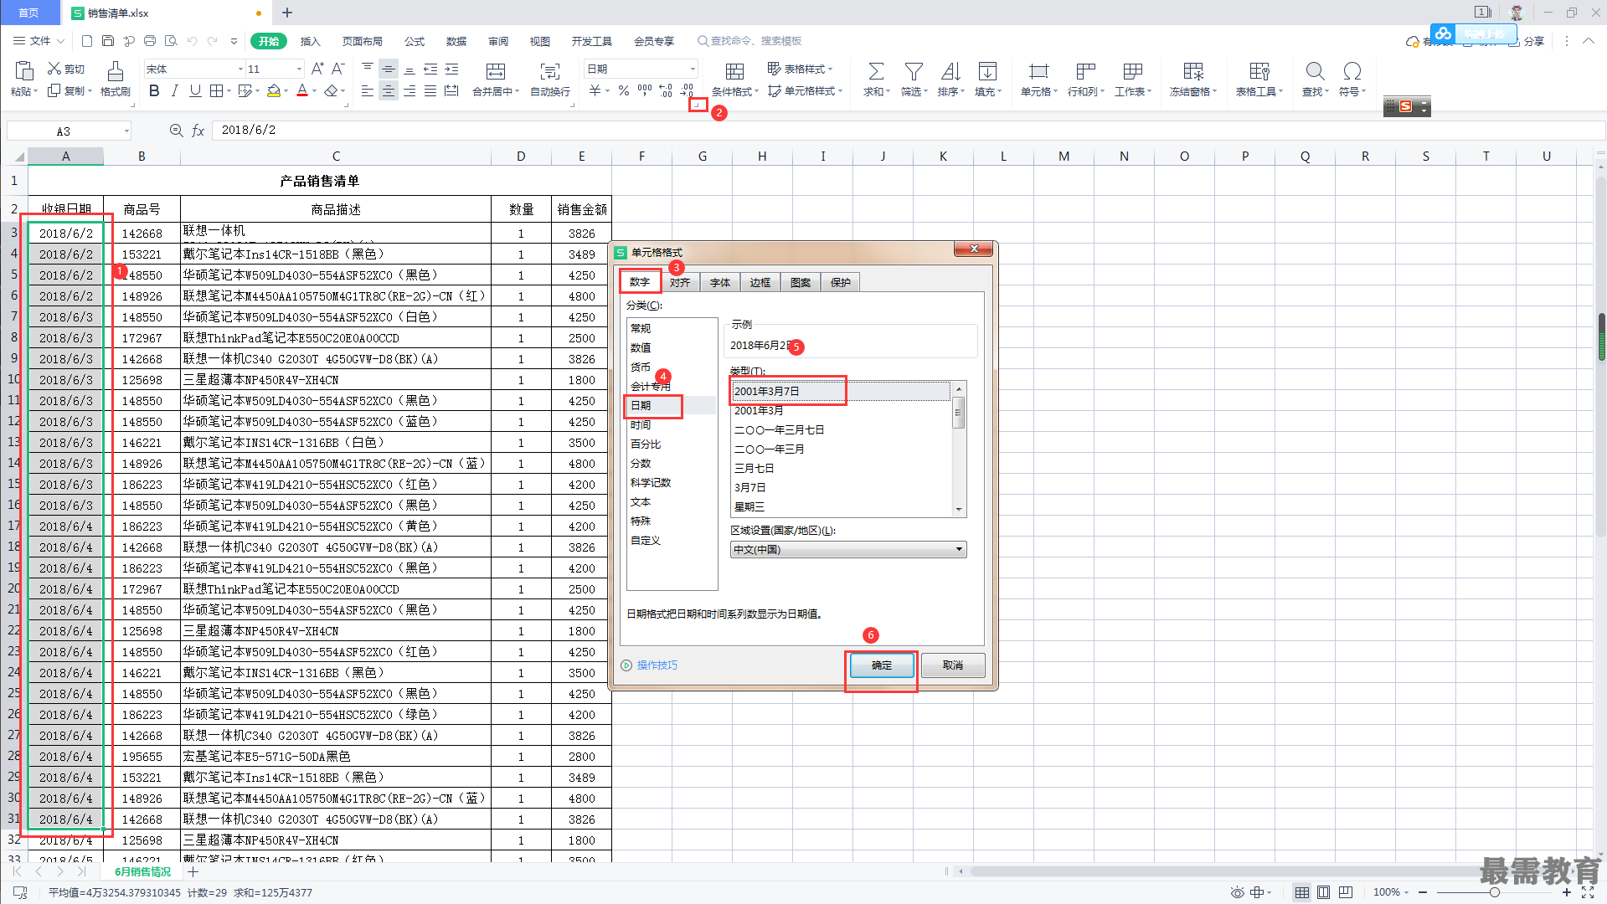Click the Print icon in quick toolbar

pyautogui.click(x=150, y=41)
